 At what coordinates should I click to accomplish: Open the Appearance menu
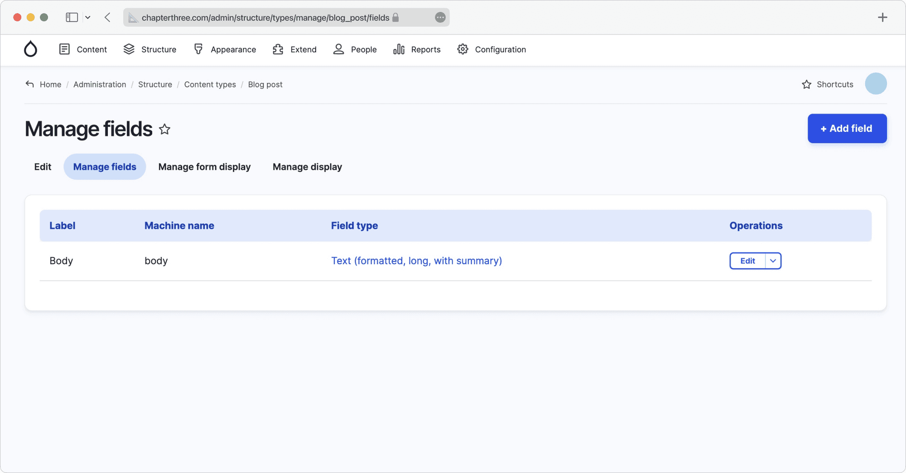point(225,49)
